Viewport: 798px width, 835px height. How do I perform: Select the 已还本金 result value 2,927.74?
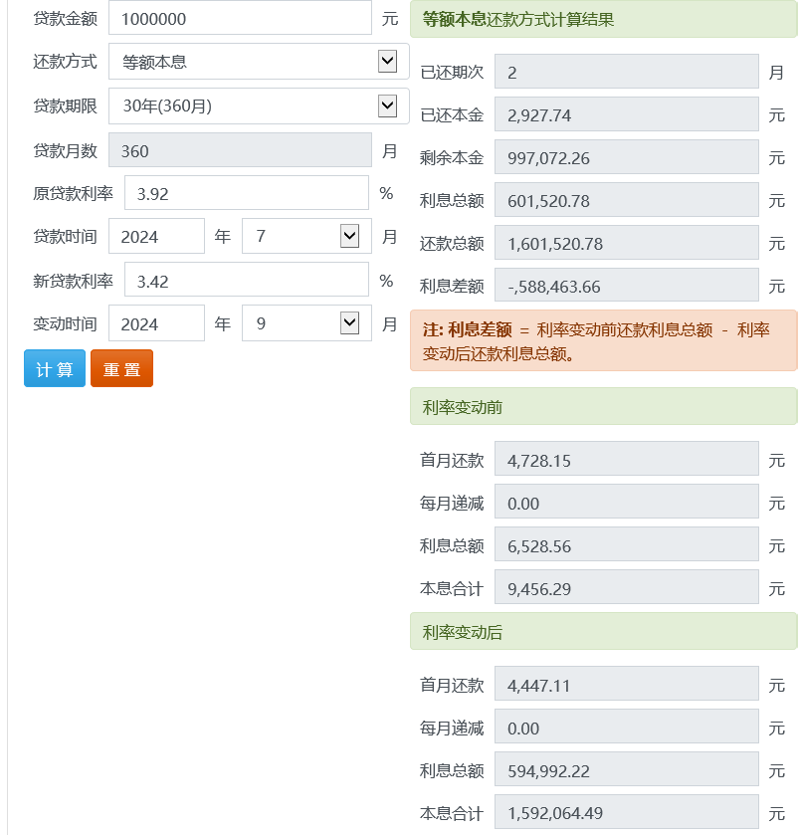coord(626,114)
